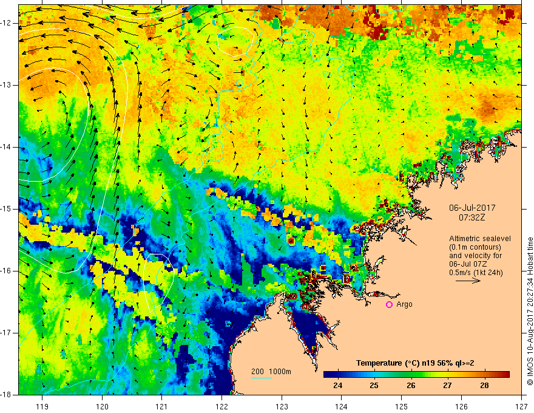The image size is (534, 413).
Task: Click the 24 value on temperature scale
Action: click(x=337, y=386)
